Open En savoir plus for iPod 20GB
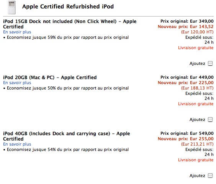 pyautogui.click(x=17, y=83)
